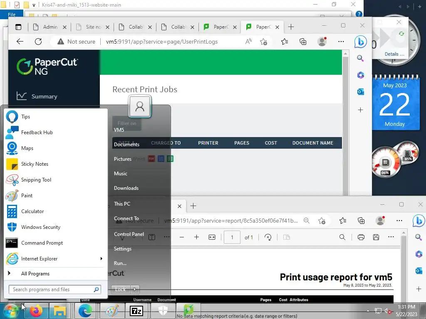Open Settings and more in upper Edge
The width and height of the screenshot is (426, 319).
coord(341,42)
